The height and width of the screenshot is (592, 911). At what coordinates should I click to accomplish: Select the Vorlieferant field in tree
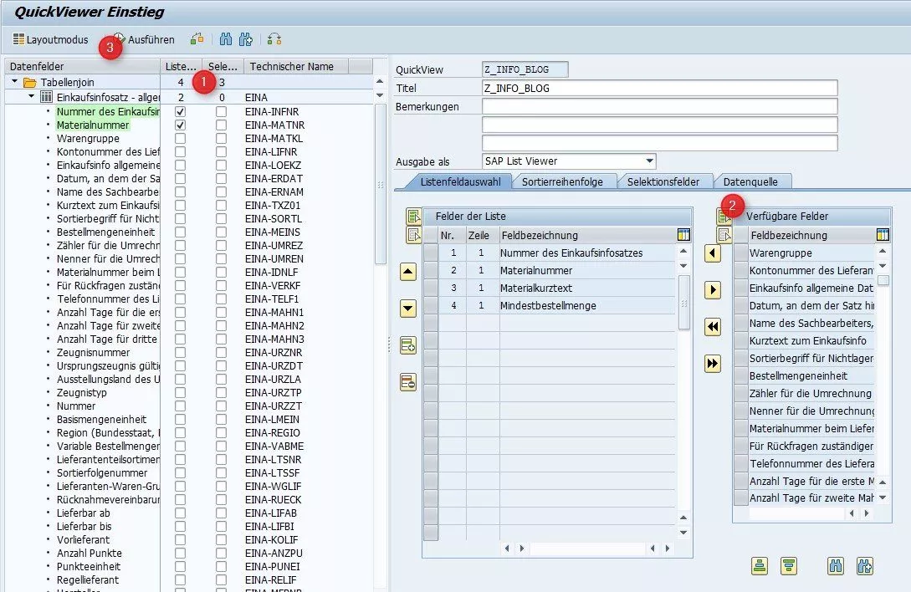point(83,539)
